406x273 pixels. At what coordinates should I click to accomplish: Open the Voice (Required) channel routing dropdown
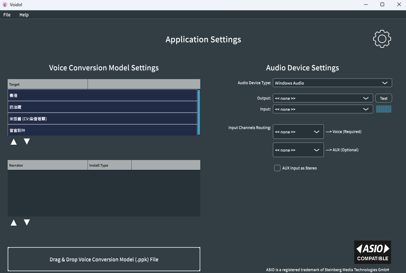(298, 132)
